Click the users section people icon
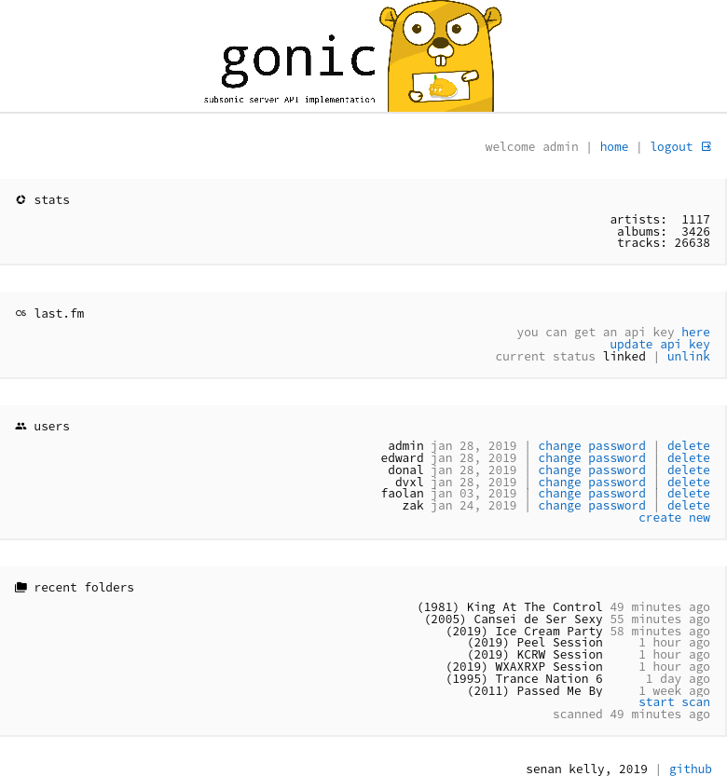 tap(21, 426)
